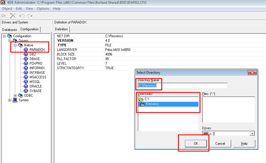Select the Definition tab
Screen dimensions: 266x163
pyautogui.click(x=61, y=29)
